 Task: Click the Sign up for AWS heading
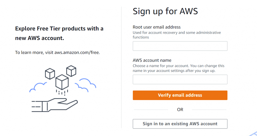point(165,11)
